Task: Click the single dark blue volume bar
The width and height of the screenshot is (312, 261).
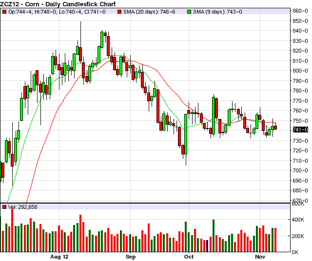Action: tap(207, 246)
